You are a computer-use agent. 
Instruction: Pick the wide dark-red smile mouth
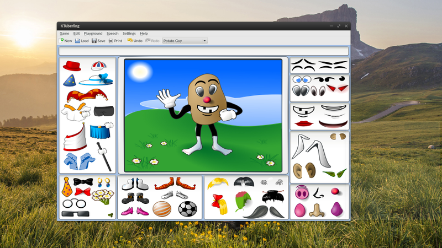(x=333, y=124)
